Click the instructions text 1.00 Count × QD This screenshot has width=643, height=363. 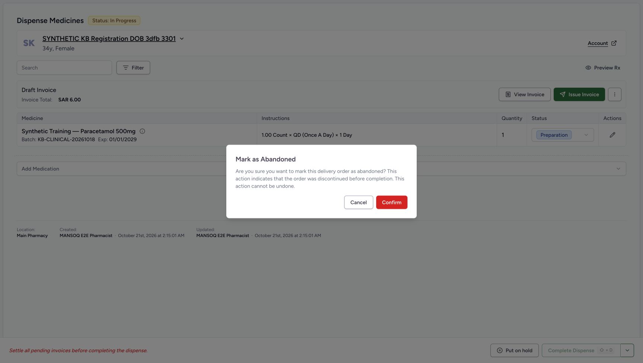(x=307, y=135)
